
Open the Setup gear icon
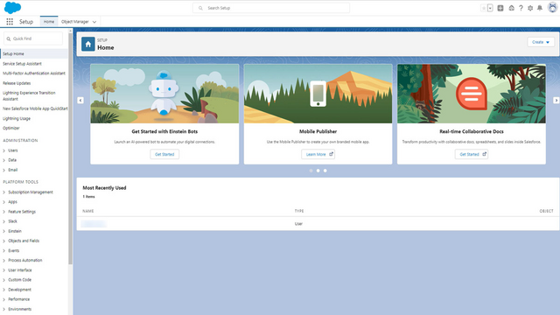(x=530, y=8)
